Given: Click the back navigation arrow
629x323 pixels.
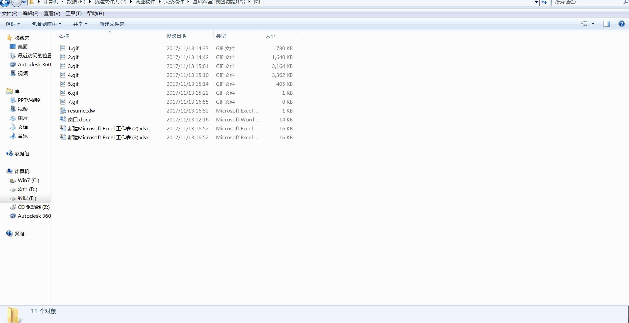Looking at the screenshot, I should tap(5, 2).
